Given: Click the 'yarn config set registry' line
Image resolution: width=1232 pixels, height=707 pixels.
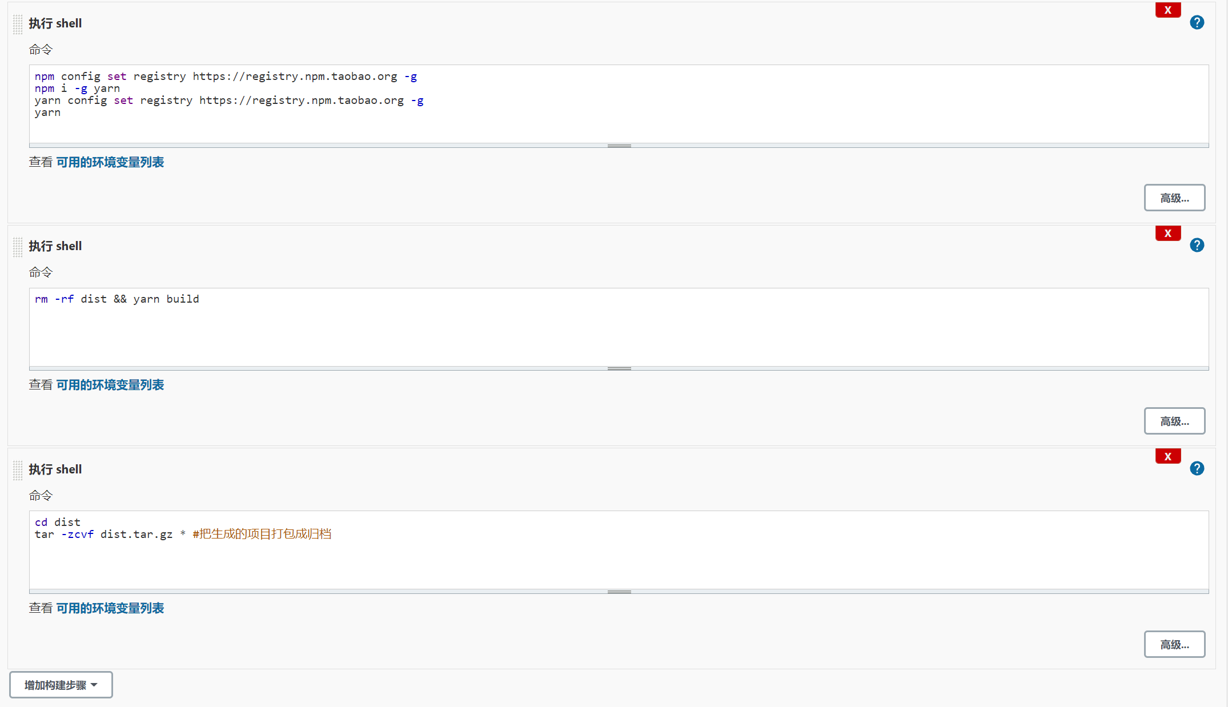Looking at the screenshot, I should pyautogui.click(x=229, y=101).
